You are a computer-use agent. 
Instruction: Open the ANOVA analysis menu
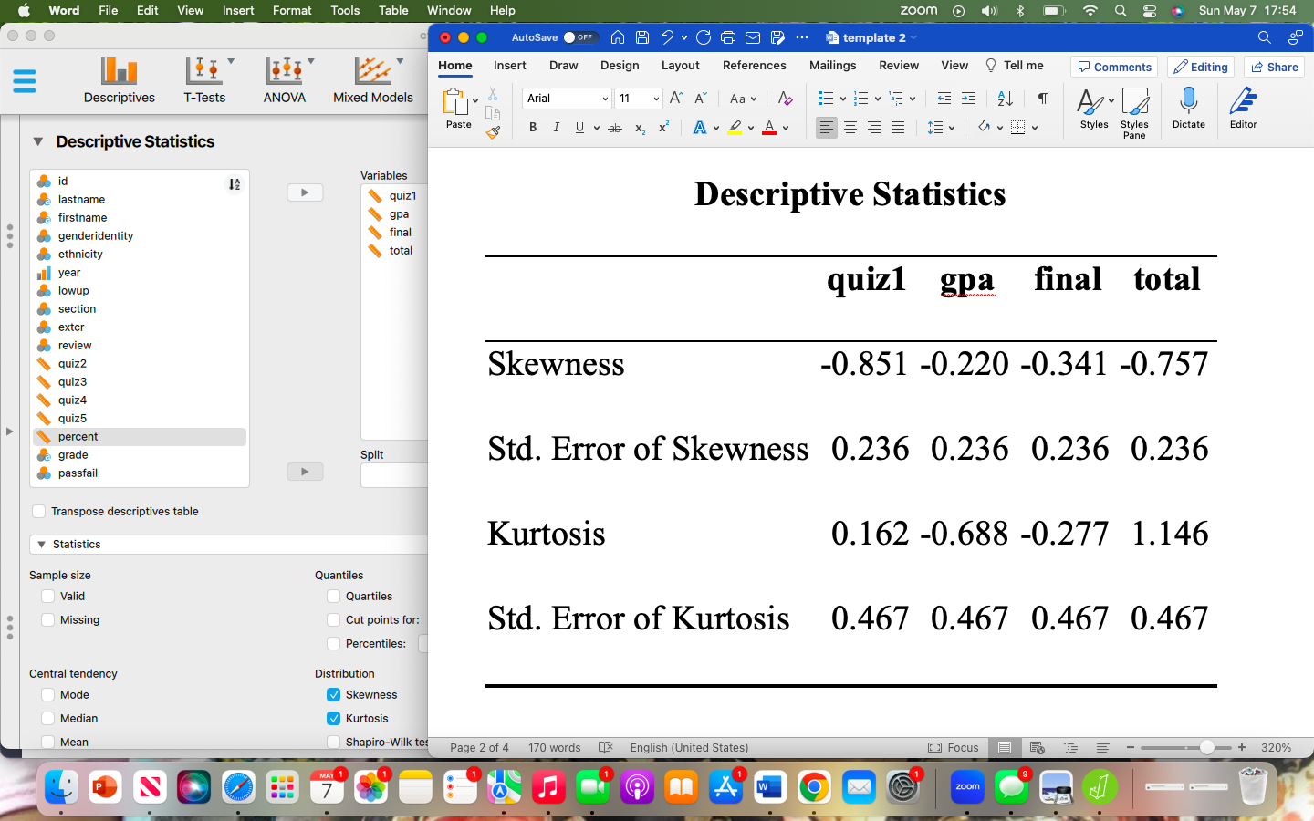point(284,80)
